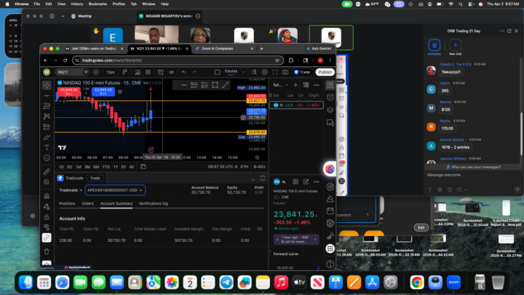Switch to the Orders tab
Screen dimensions: 524x295
87,203
